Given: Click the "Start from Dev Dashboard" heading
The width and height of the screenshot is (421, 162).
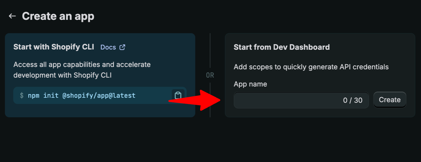Looking at the screenshot, I should coord(281,47).
